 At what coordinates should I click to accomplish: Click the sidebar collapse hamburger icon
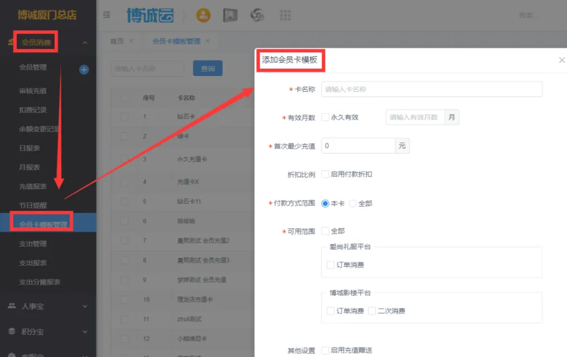tap(107, 15)
